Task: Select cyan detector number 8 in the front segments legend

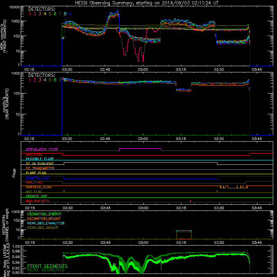Action: pyautogui.click(x=65, y=14)
